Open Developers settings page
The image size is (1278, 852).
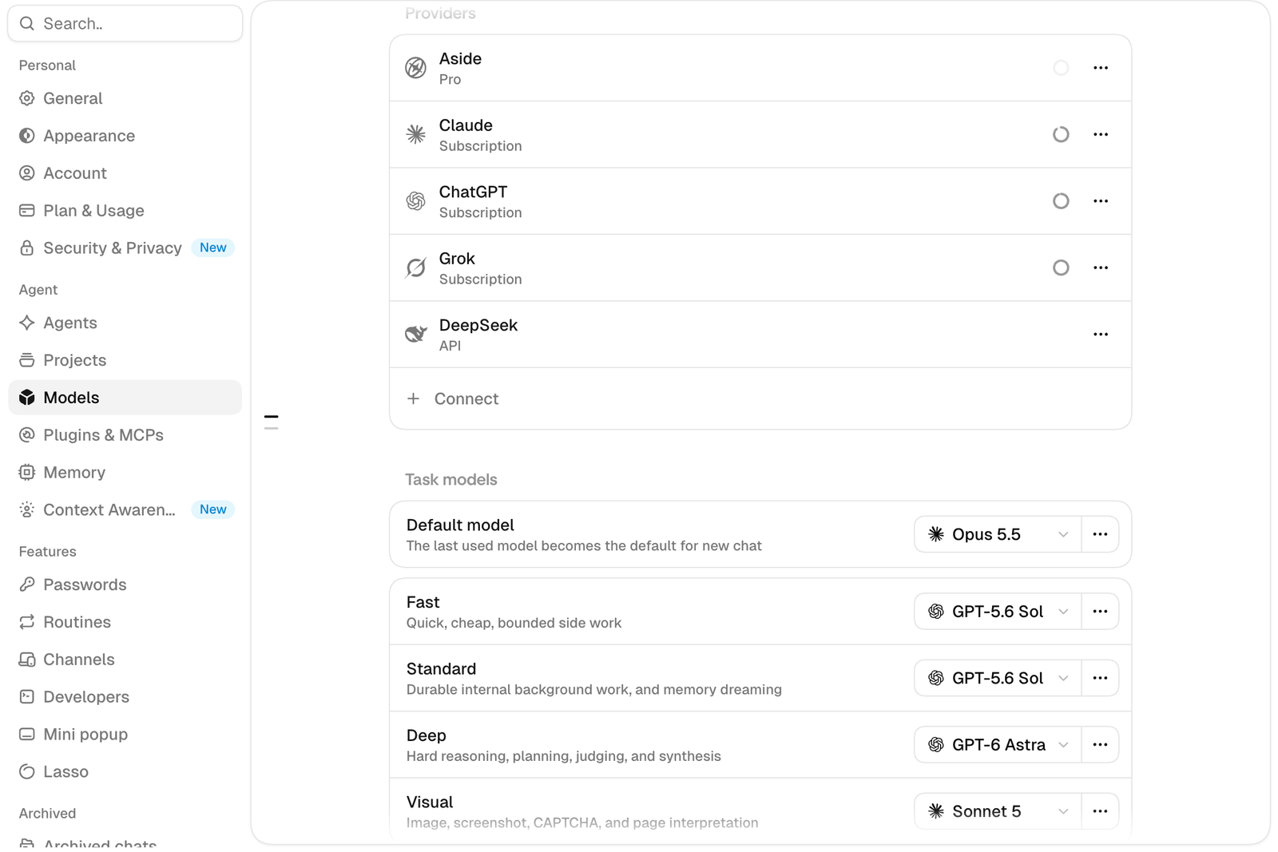(x=125, y=697)
